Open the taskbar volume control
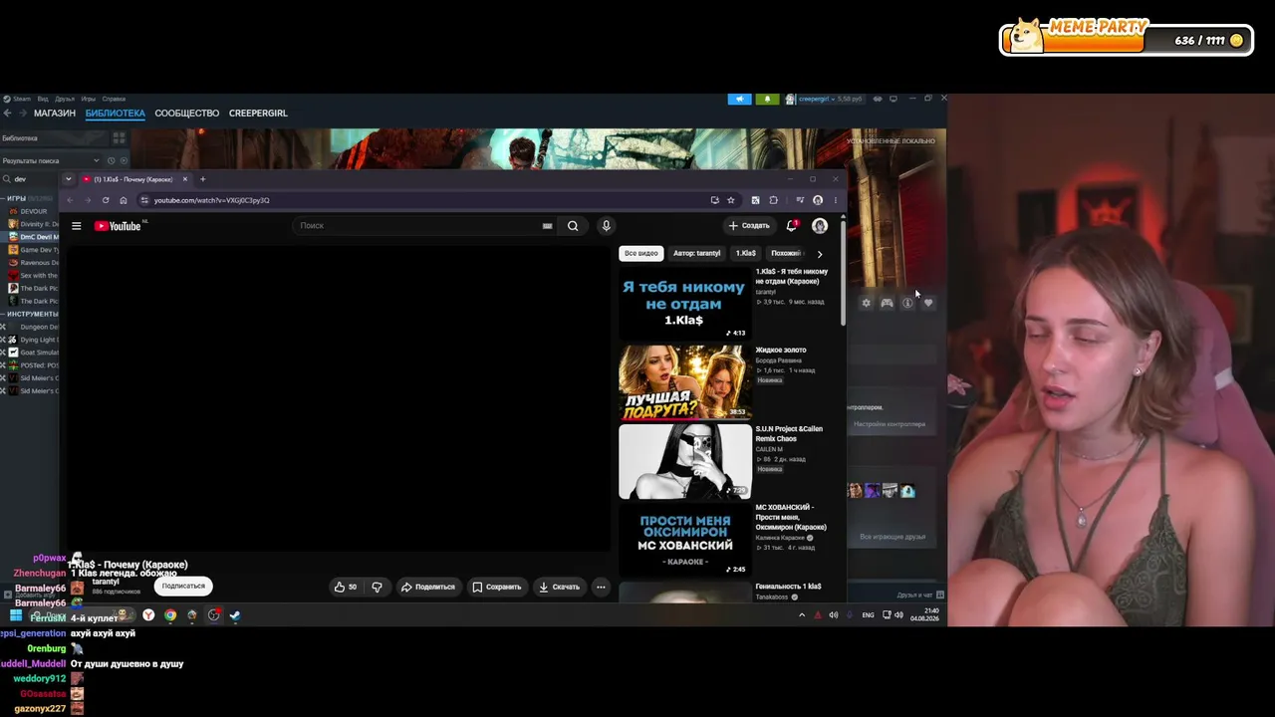The height and width of the screenshot is (717, 1275). tap(898, 615)
